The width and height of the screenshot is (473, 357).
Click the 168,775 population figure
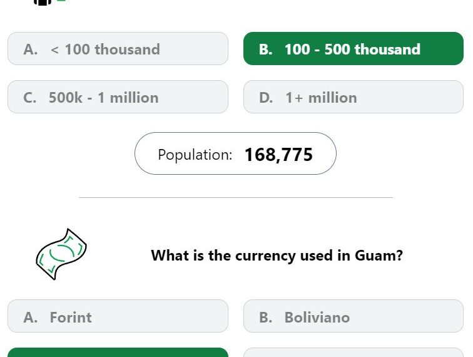[278, 155]
